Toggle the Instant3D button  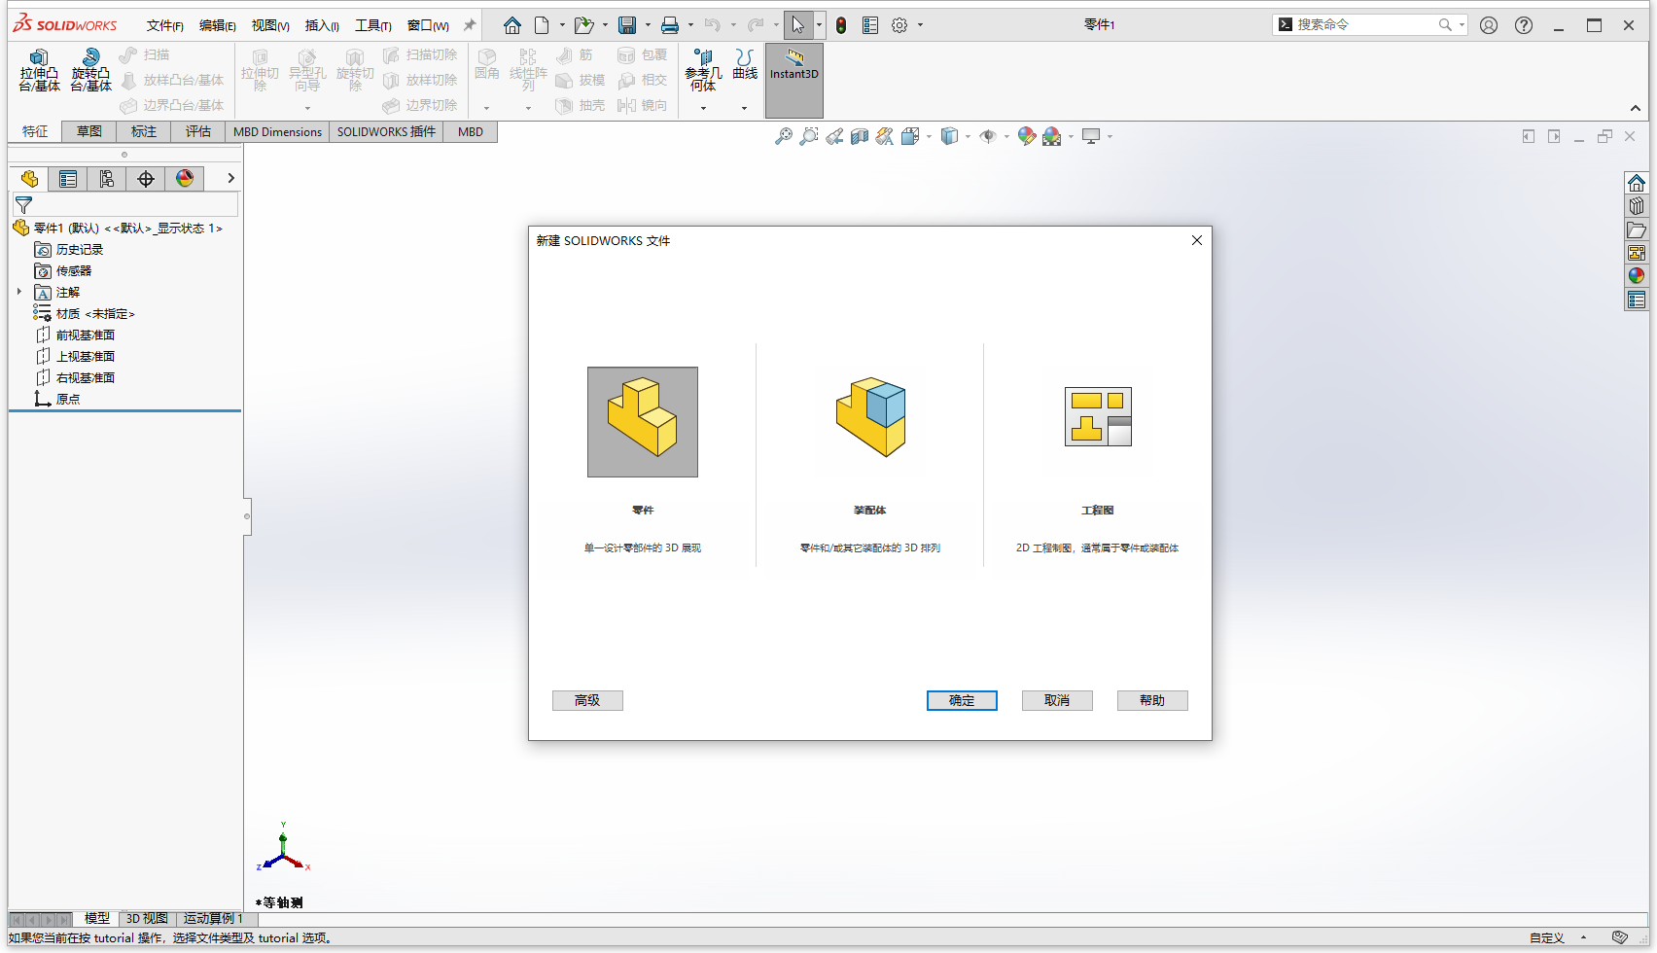point(794,80)
